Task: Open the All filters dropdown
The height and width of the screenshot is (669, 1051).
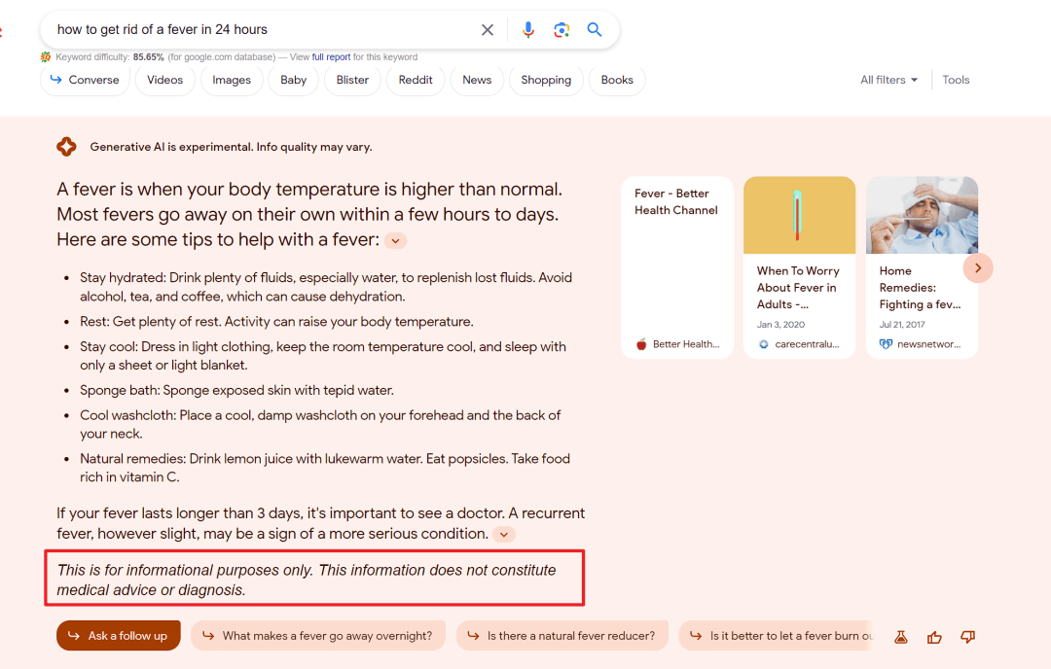Action: coord(888,80)
